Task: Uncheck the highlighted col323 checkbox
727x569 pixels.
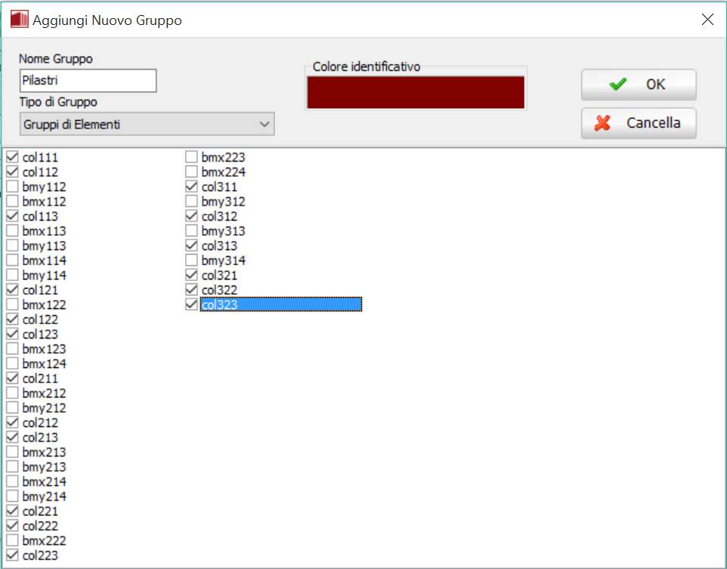Action: (x=192, y=305)
